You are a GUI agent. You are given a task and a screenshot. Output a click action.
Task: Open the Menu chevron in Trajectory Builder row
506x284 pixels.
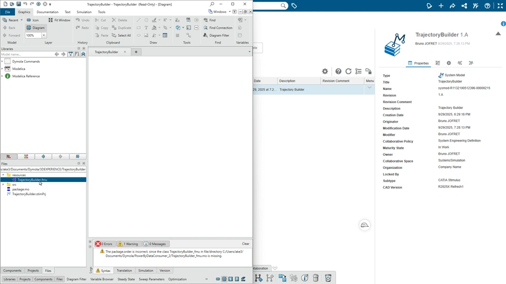(x=369, y=88)
